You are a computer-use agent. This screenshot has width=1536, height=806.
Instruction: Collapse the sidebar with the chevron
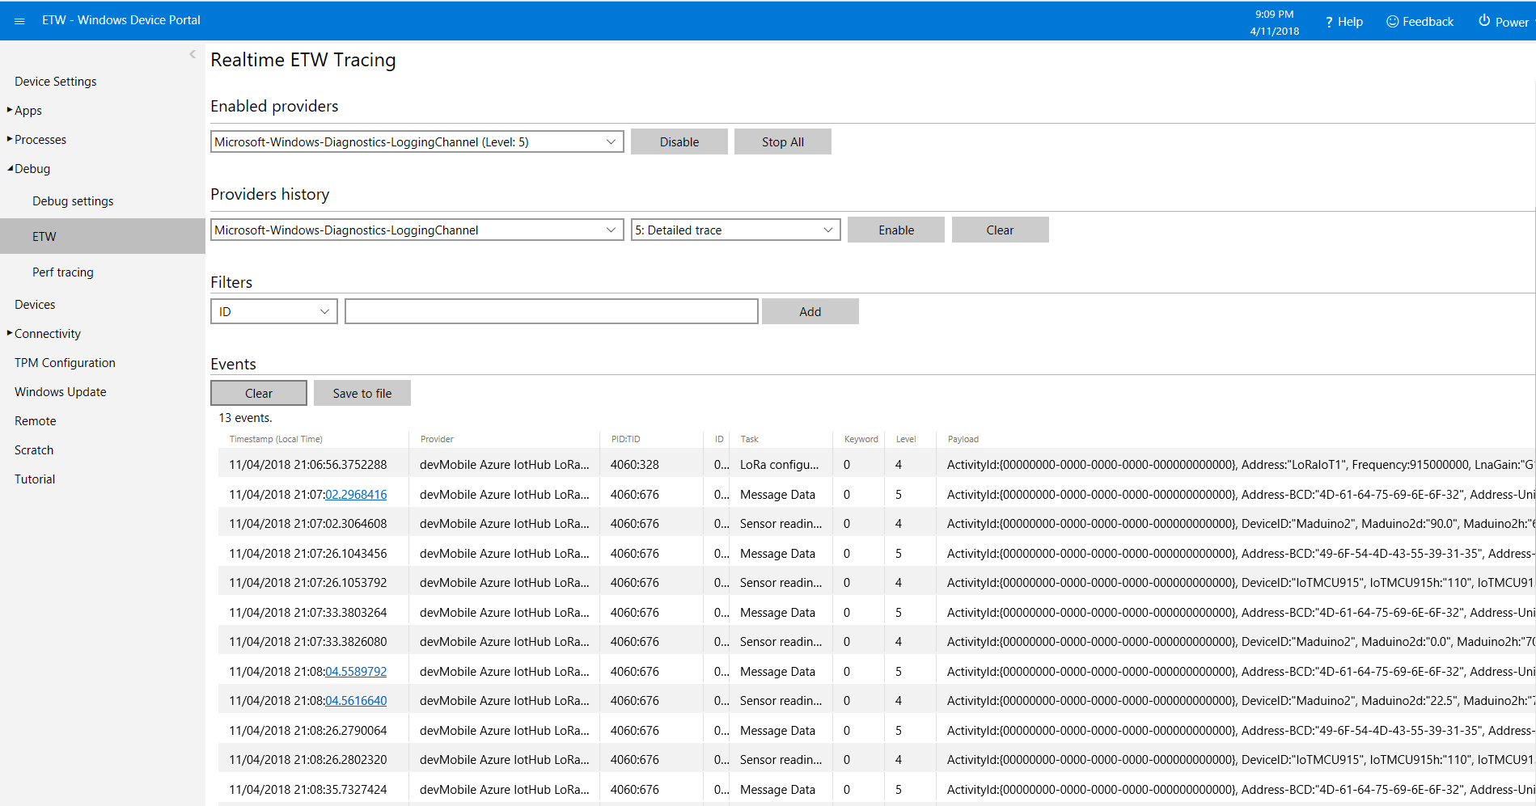coord(193,54)
